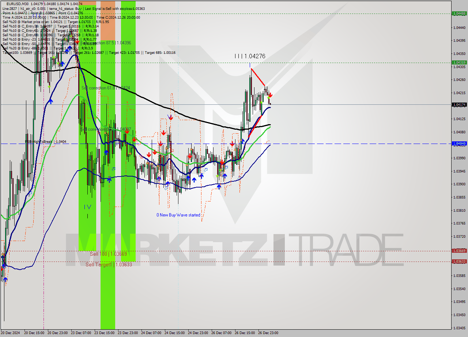Click the 'Sell correction 87.5 | 1.04396' label
Screen dimensions: 468x337
pos(106,43)
